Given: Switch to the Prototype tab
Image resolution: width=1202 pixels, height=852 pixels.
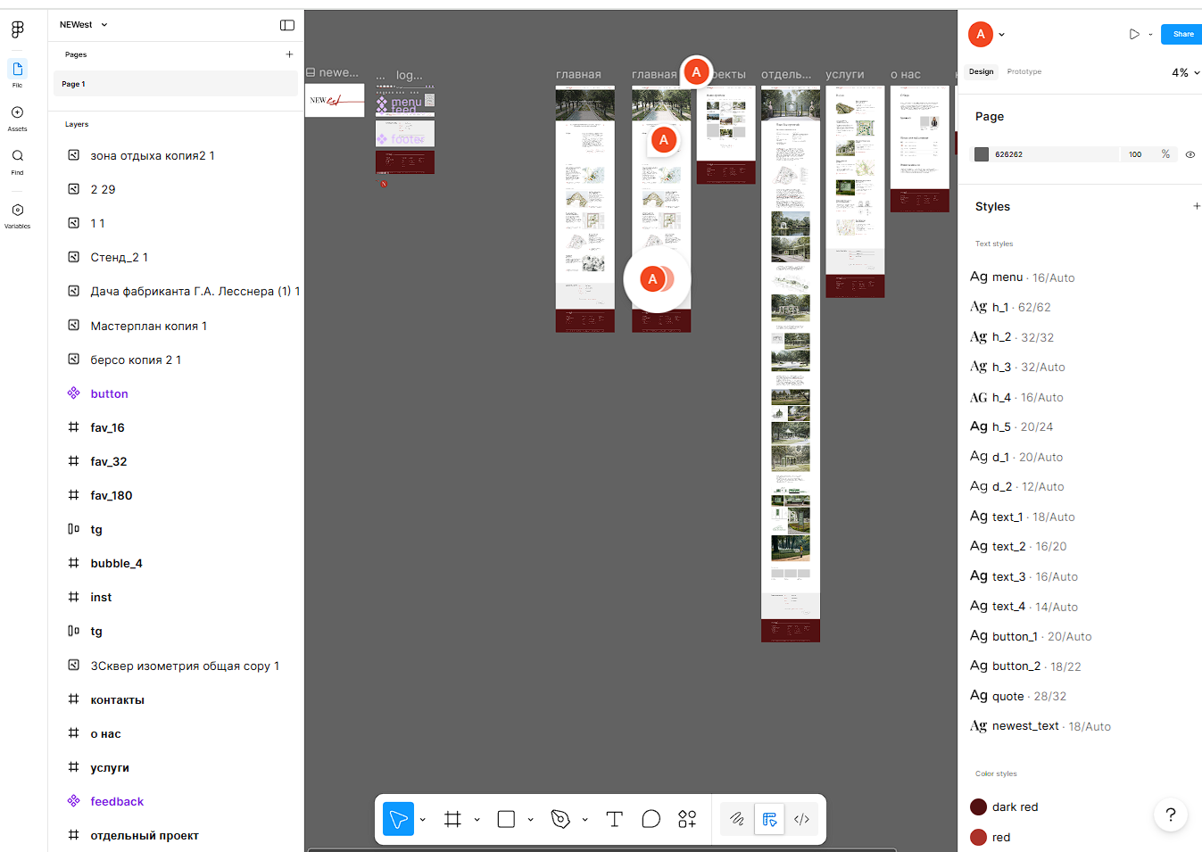Looking at the screenshot, I should tap(1024, 71).
